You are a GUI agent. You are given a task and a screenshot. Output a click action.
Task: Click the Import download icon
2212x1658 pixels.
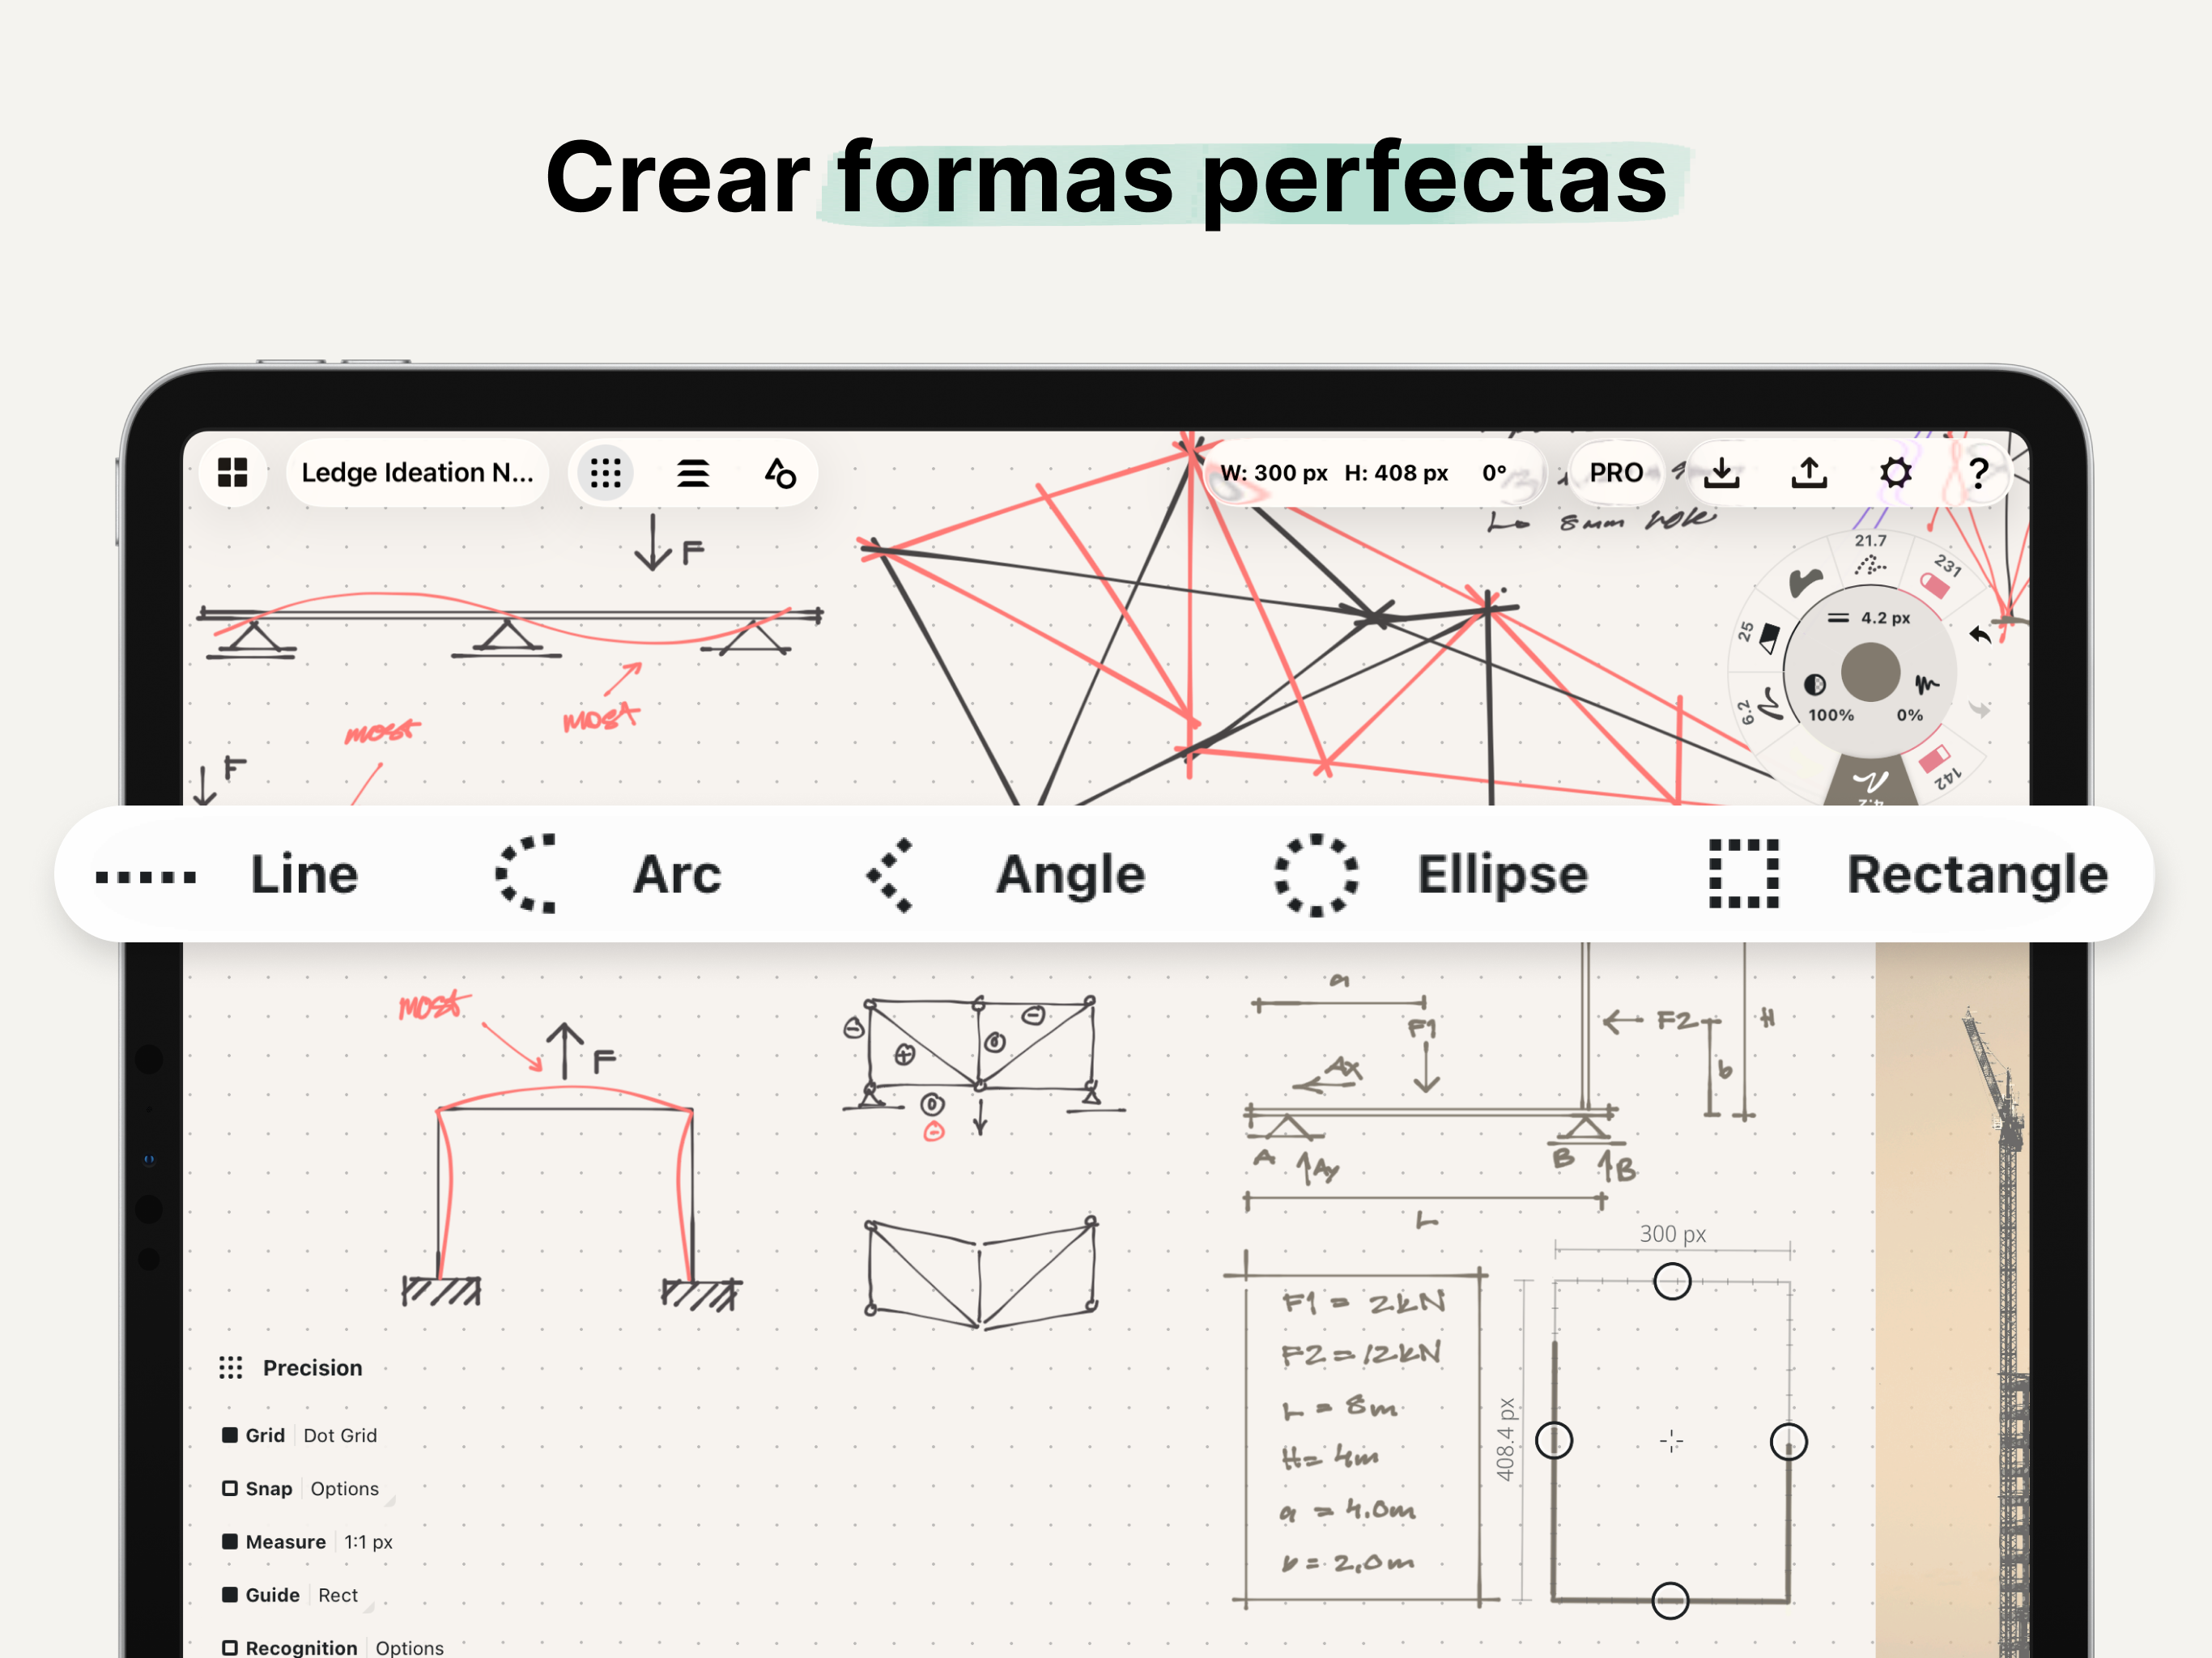point(1721,472)
